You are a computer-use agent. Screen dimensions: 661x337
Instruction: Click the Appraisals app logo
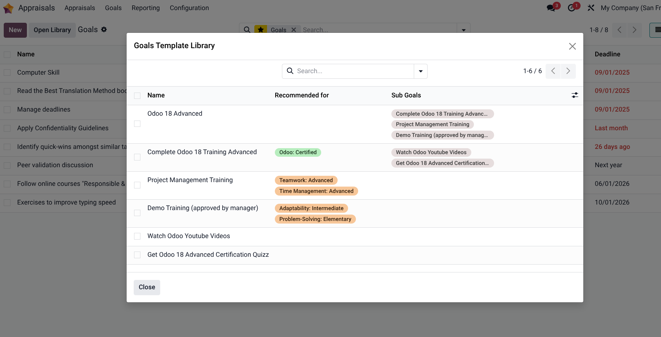coord(8,8)
